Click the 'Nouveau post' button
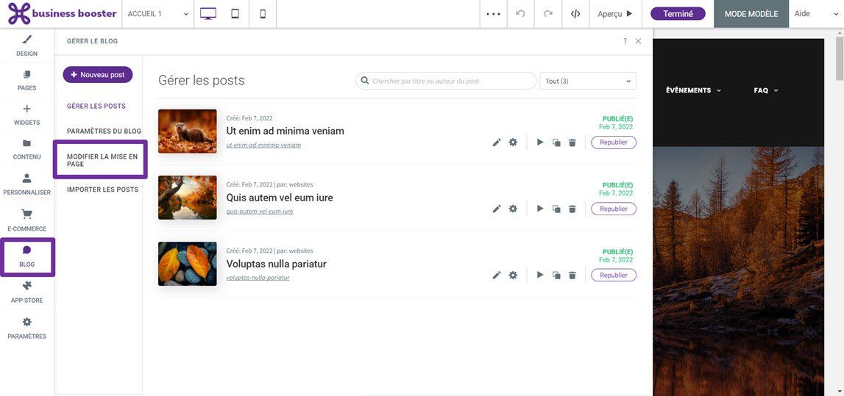This screenshot has width=844, height=396. point(98,74)
